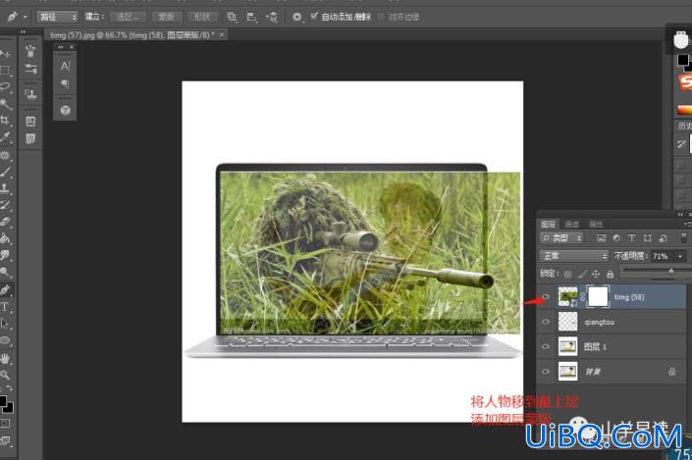The height and width of the screenshot is (460, 692).
Task: Toggle lock transparent pixels
Action: 568,274
